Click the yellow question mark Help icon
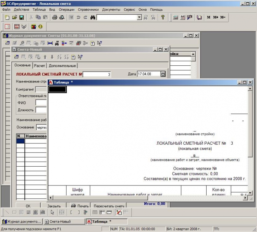This screenshot has height=232, width=257. tap(162, 17)
